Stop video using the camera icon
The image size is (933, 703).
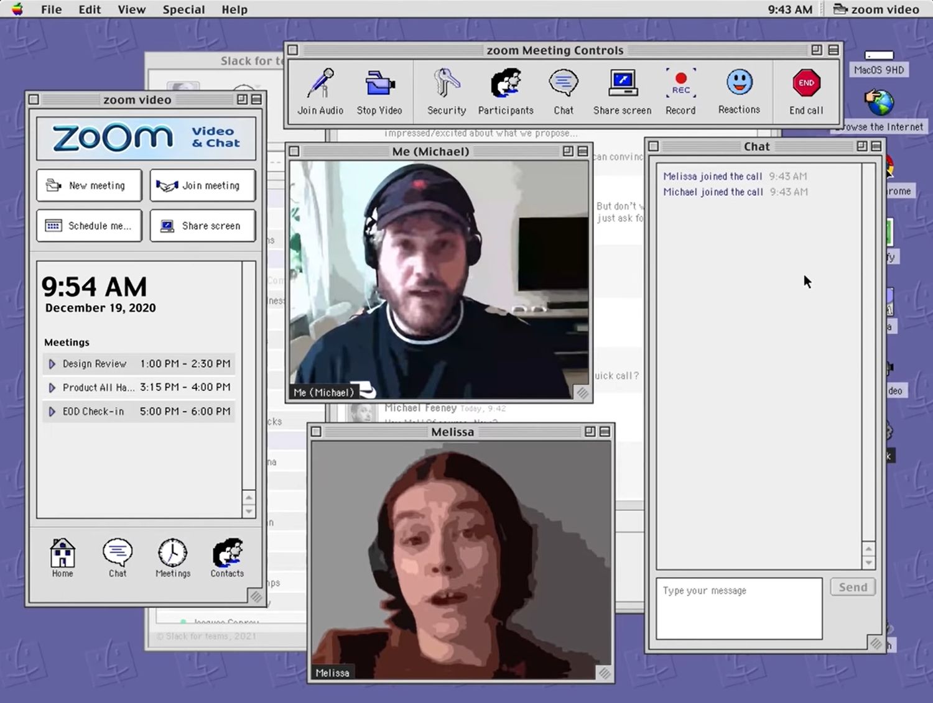click(379, 85)
